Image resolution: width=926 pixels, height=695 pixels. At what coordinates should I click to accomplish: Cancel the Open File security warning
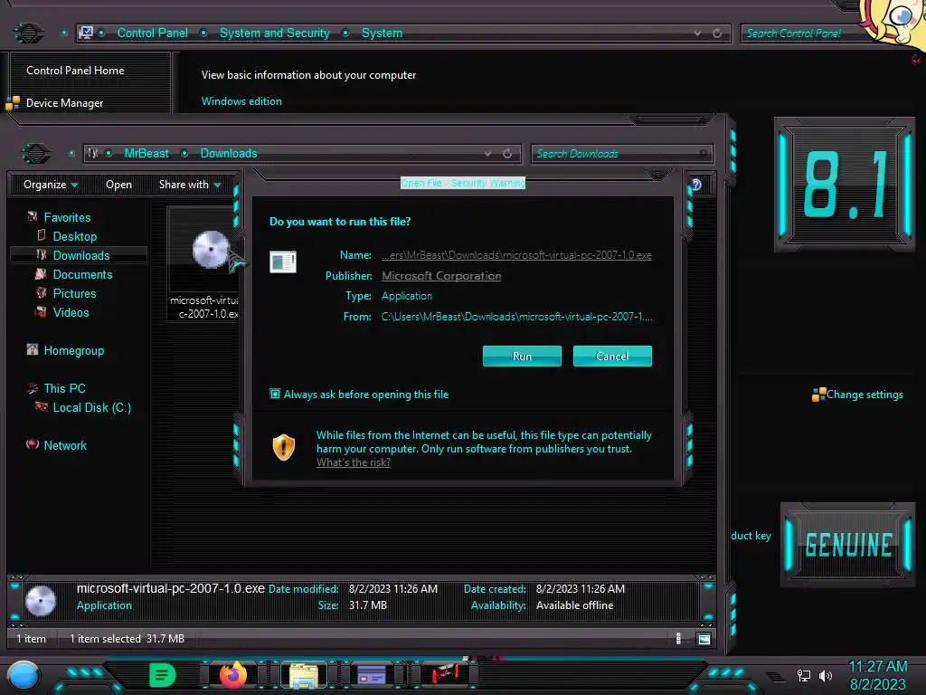(612, 356)
